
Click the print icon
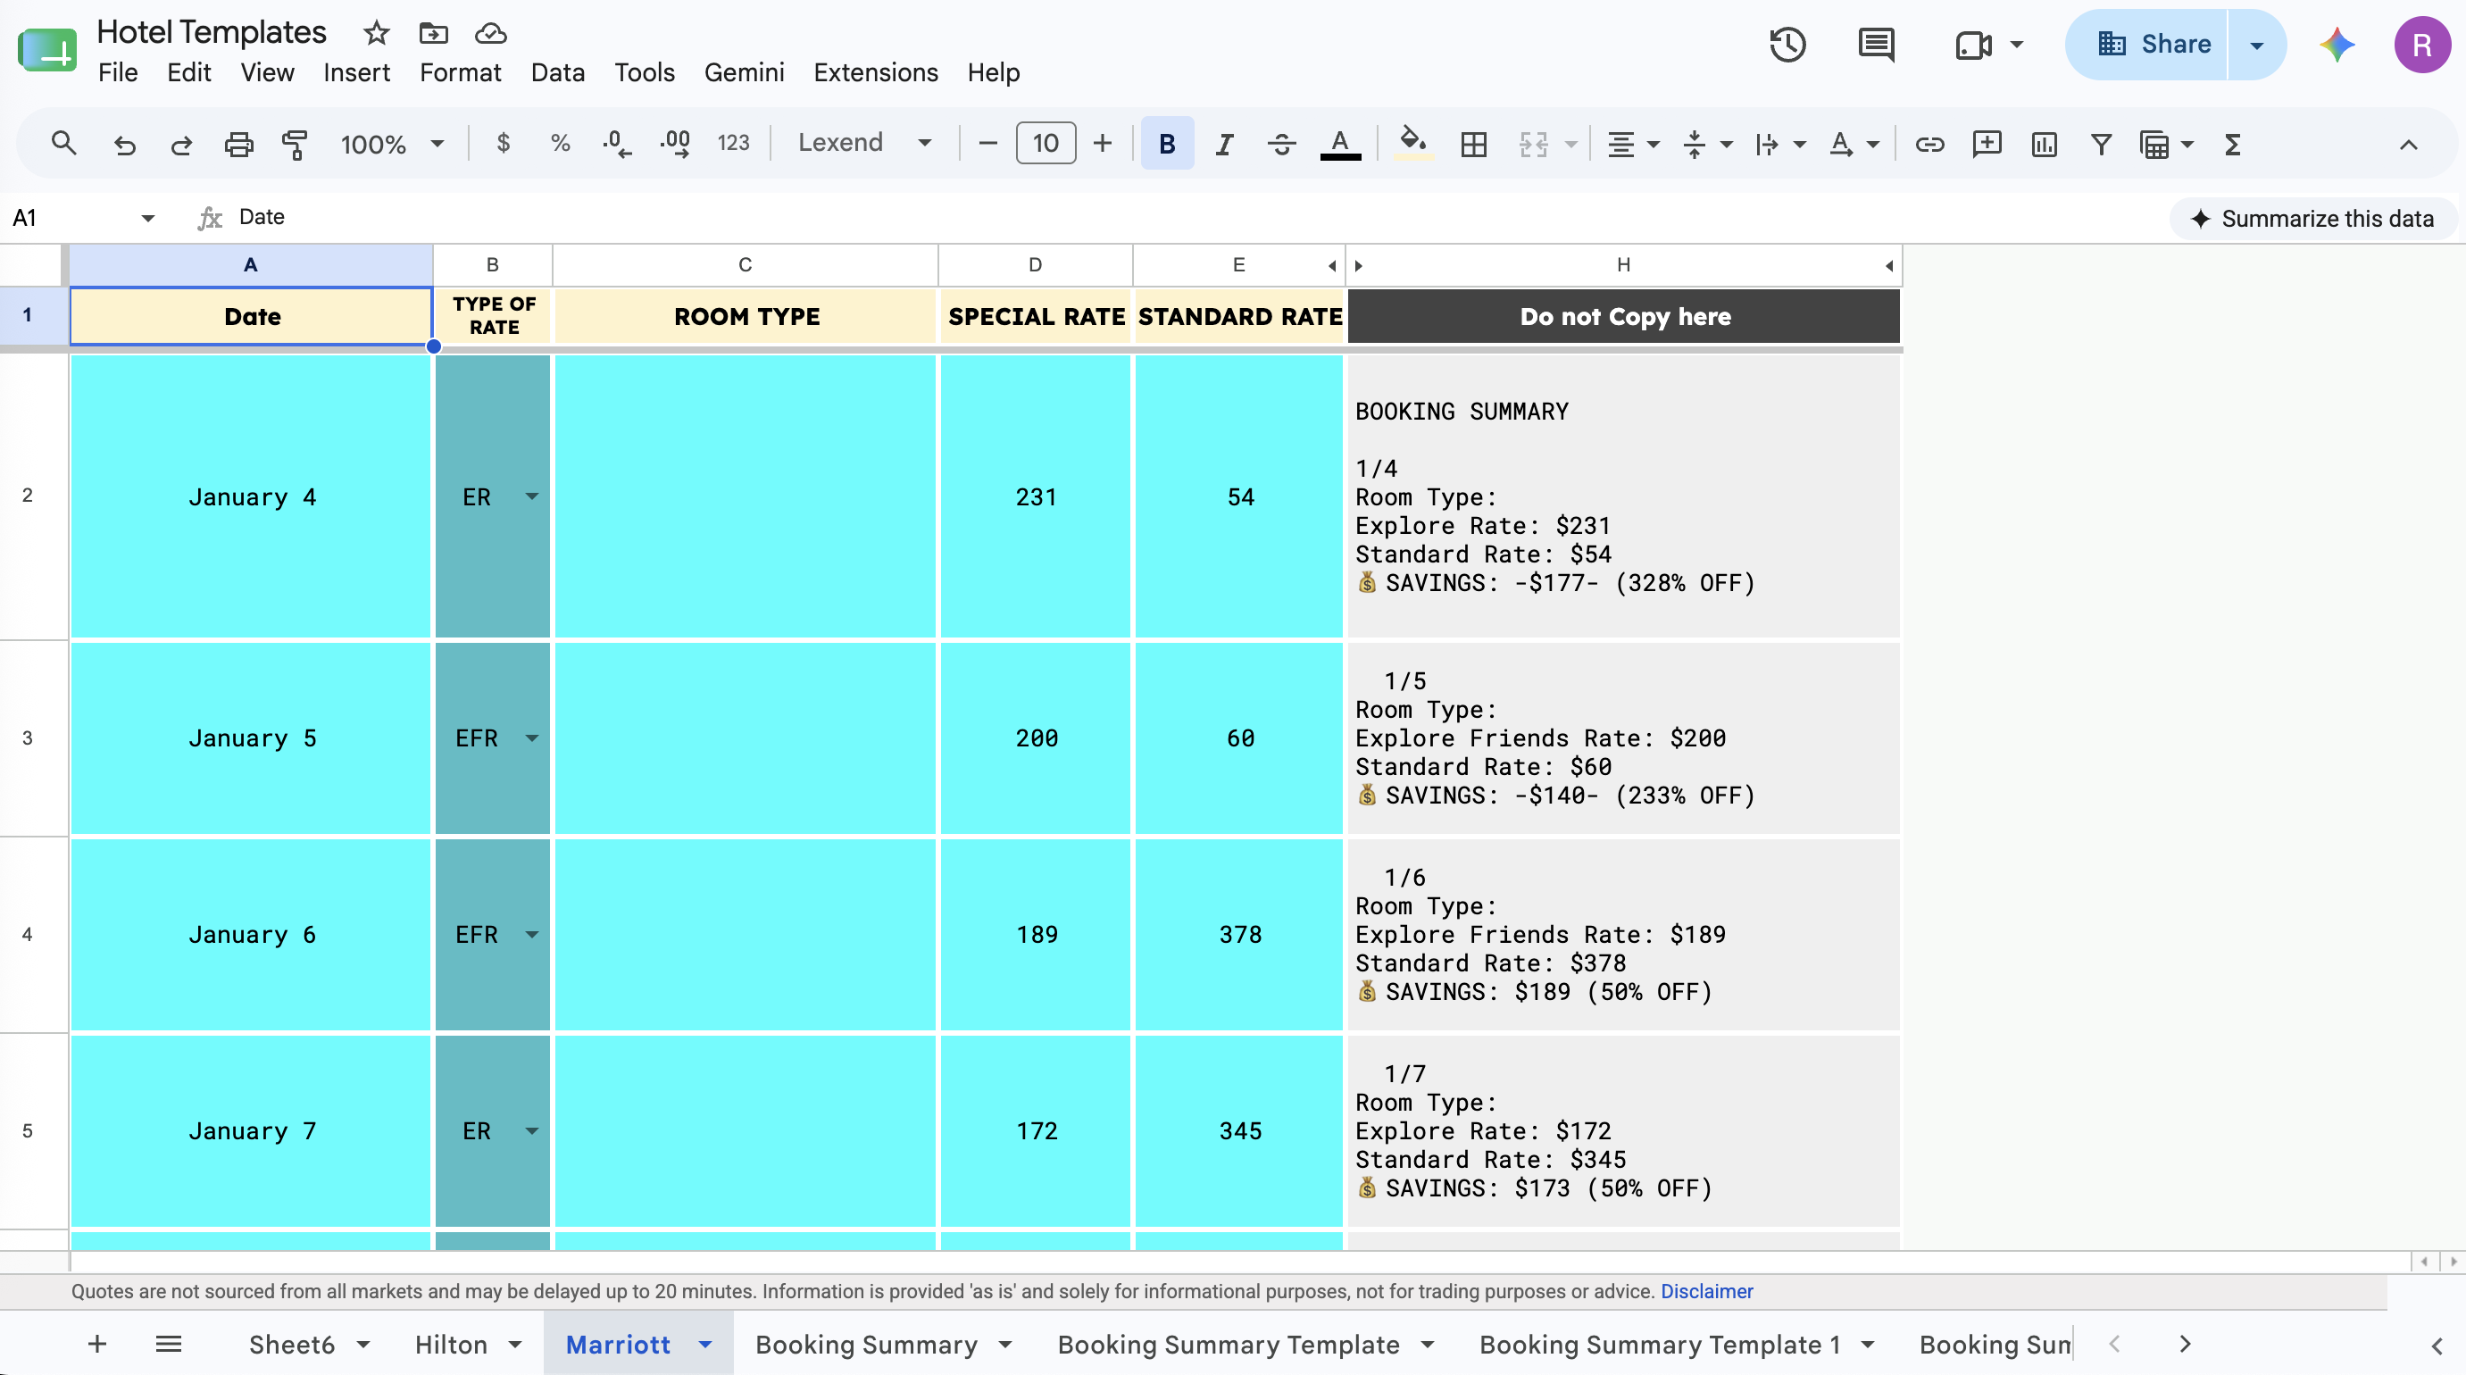(238, 145)
